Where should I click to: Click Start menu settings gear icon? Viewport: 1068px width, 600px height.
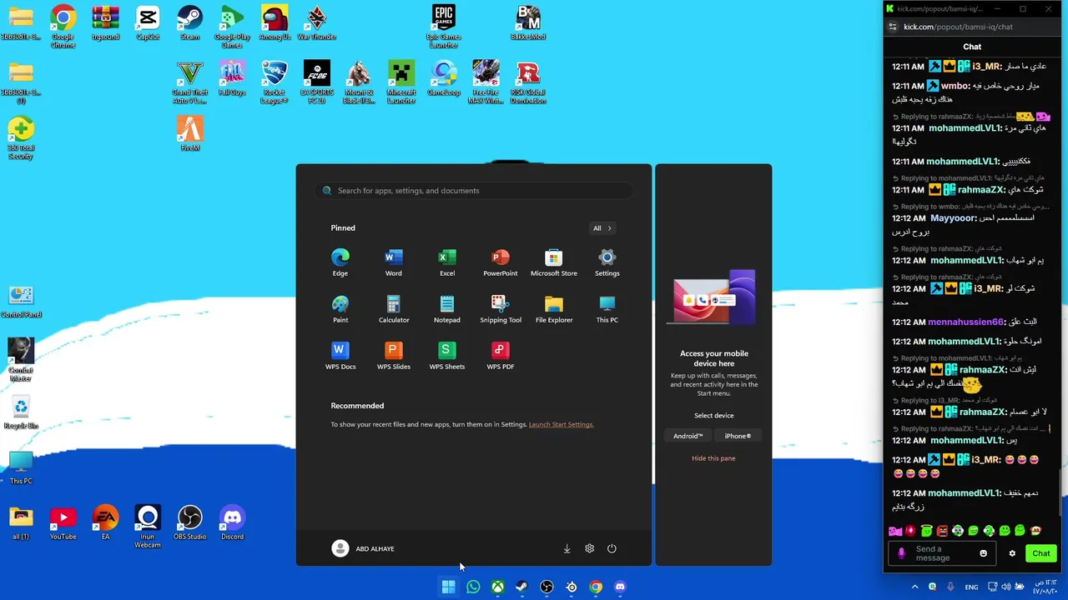[589, 548]
